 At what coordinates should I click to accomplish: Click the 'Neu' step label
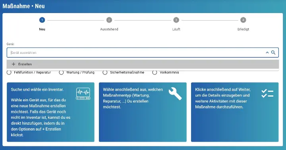pyautogui.click(x=42, y=29)
